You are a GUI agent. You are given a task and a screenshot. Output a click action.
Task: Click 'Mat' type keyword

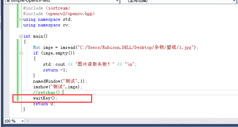pos(37,47)
